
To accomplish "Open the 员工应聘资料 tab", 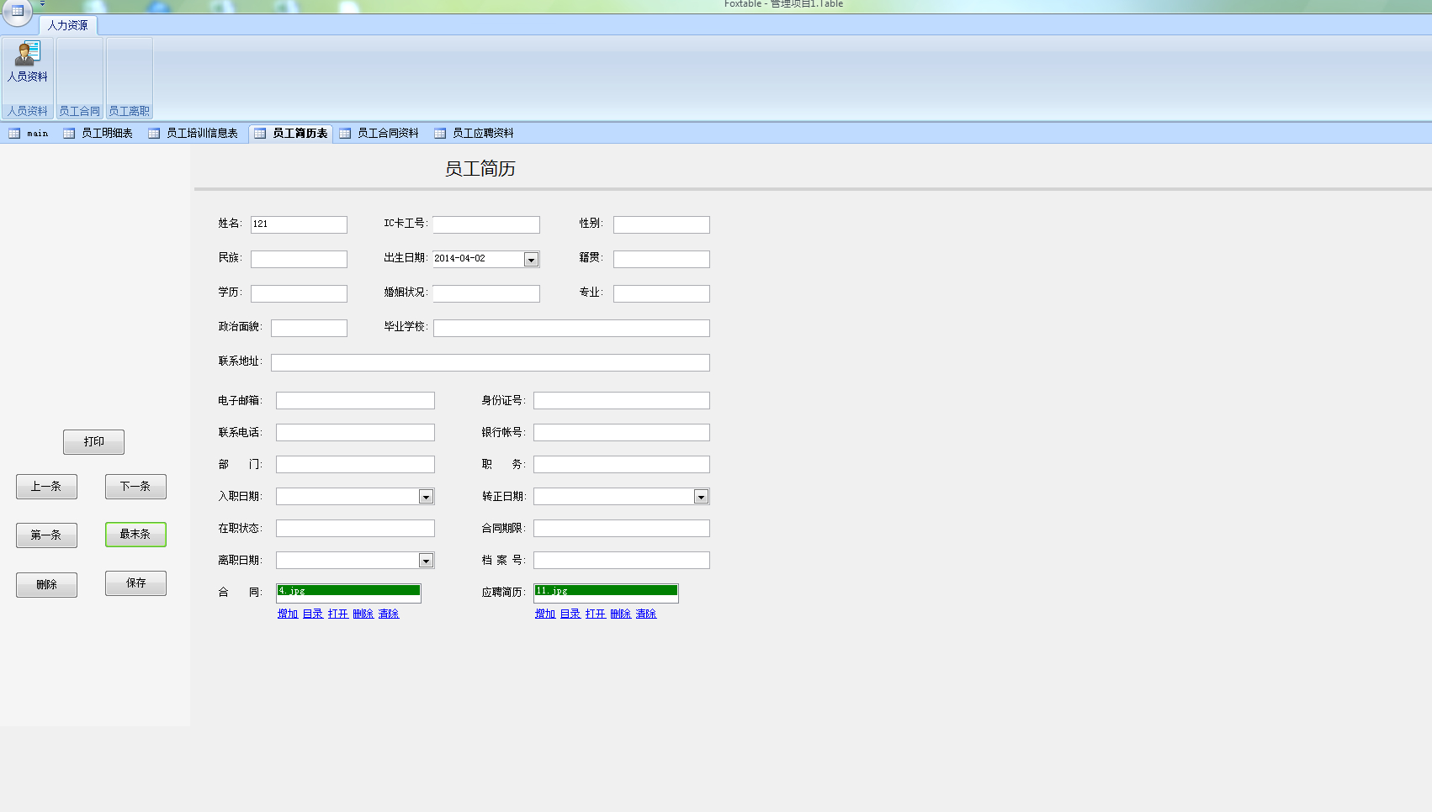I will point(475,134).
